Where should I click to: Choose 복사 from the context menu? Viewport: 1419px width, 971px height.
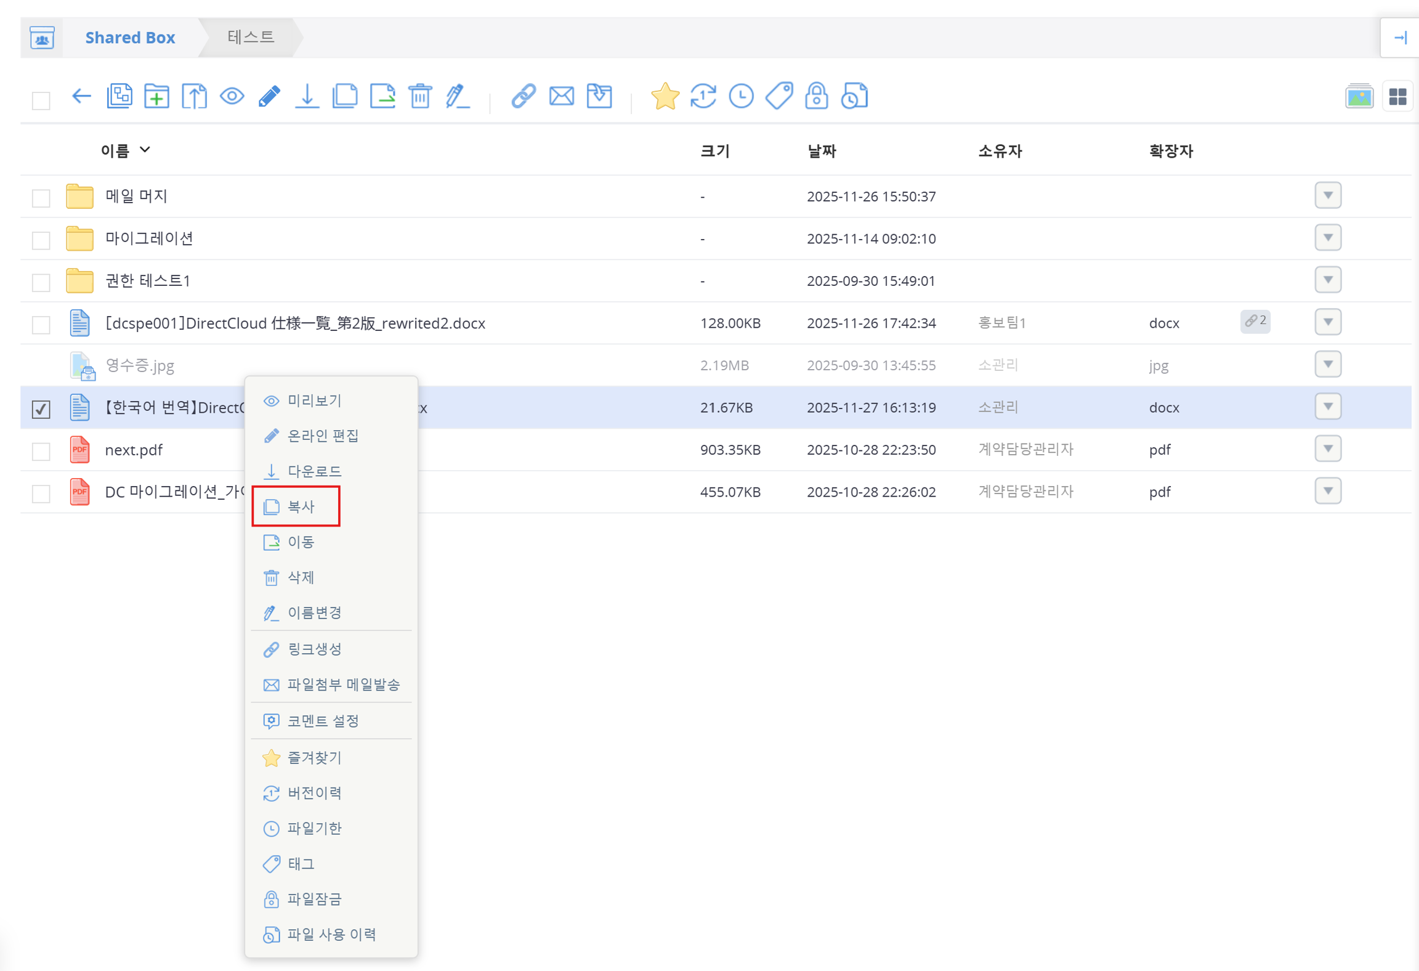pyautogui.click(x=301, y=506)
